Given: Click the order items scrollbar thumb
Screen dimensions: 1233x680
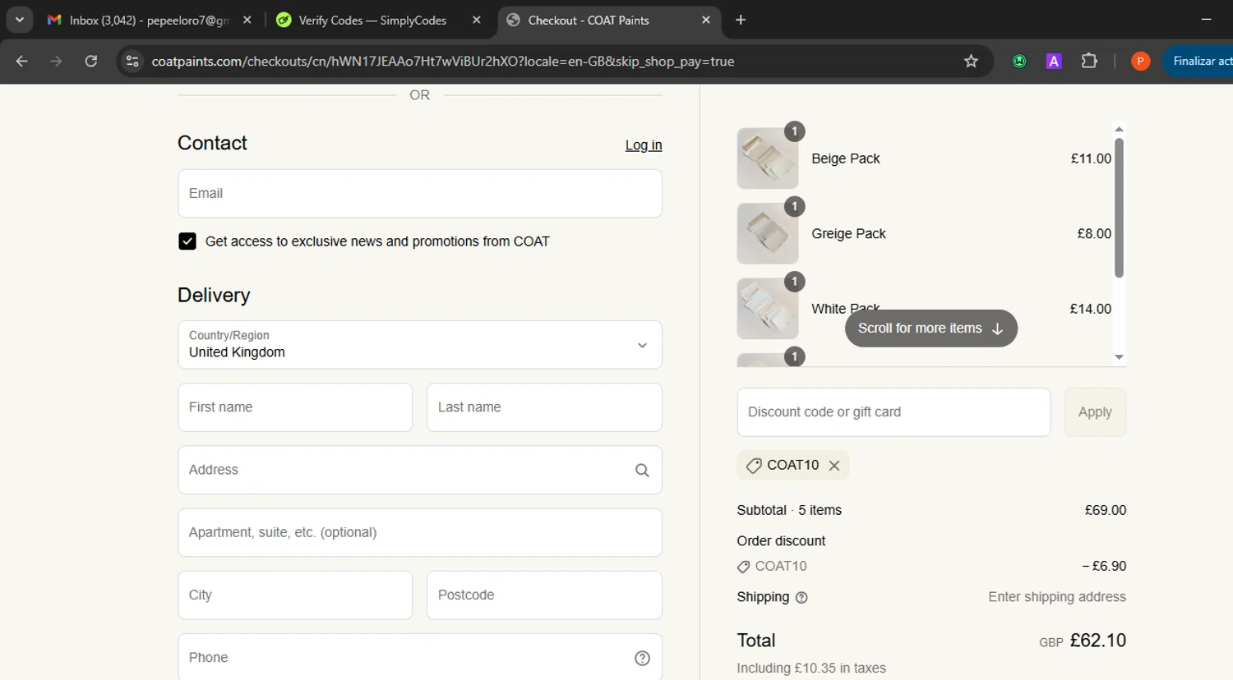Looking at the screenshot, I should click(1119, 208).
